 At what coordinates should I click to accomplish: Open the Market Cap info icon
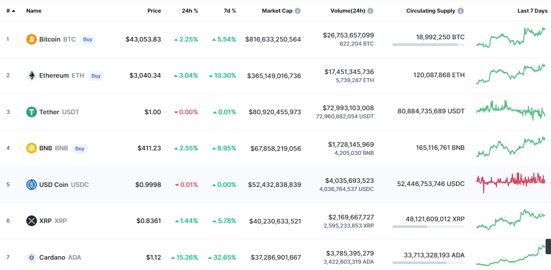click(298, 11)
